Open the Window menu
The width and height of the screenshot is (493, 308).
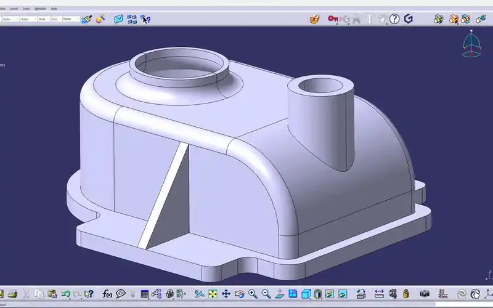pyautogui.click(x=40, y=9)
